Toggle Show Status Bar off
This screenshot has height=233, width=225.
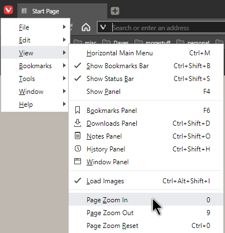146,79
